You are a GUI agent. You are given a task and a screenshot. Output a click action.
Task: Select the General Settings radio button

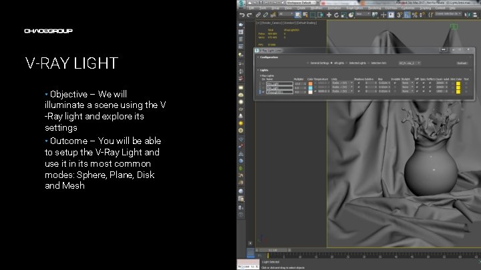pyautogui.click(x=308, y=63)
